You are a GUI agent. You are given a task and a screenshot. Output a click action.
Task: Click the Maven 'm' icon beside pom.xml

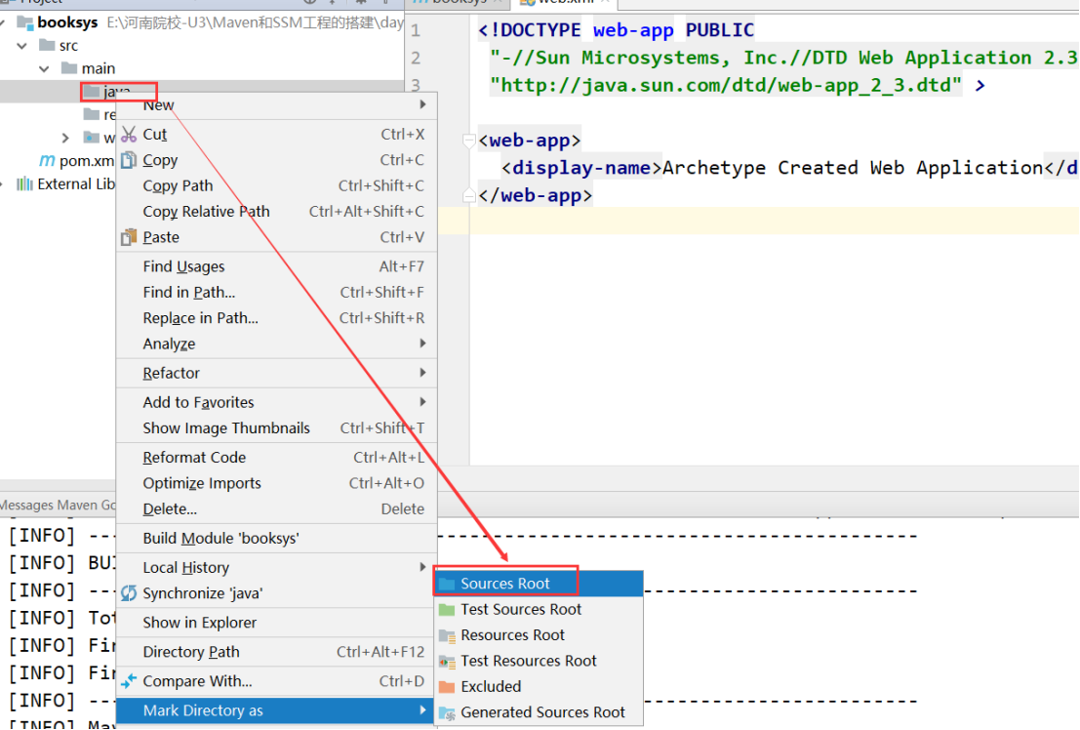click(x=47, y=161)
